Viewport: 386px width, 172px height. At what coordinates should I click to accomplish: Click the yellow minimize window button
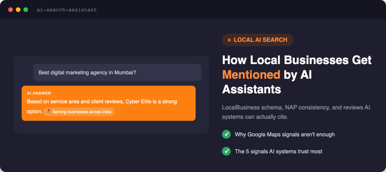point(18,10)
